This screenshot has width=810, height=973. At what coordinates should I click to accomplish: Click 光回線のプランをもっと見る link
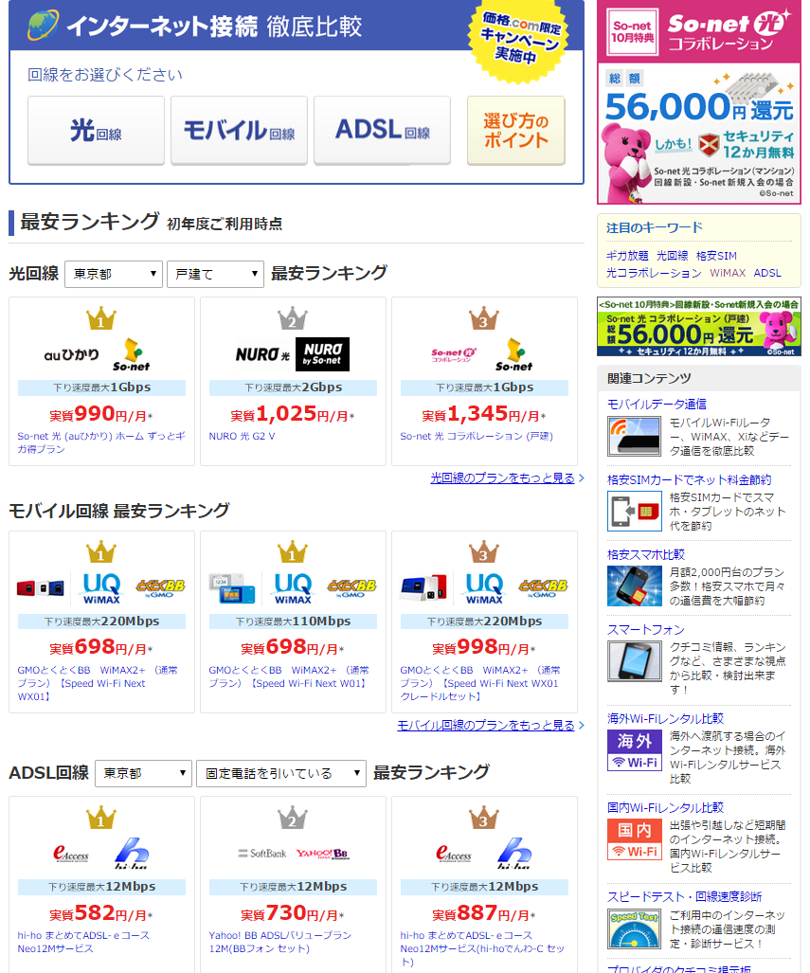coord(503,477)
